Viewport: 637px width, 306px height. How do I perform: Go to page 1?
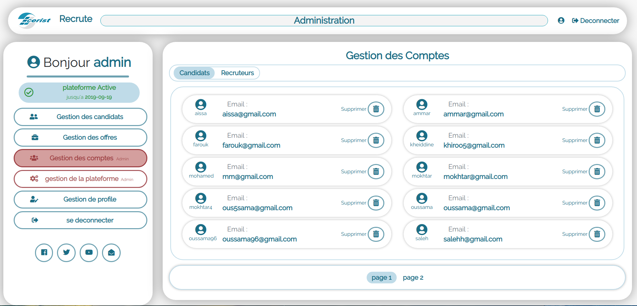(382, 277)
